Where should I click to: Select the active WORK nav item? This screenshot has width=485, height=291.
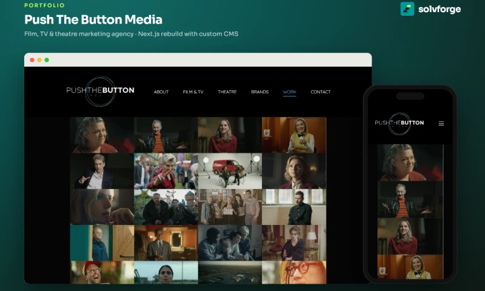[290, 92]
